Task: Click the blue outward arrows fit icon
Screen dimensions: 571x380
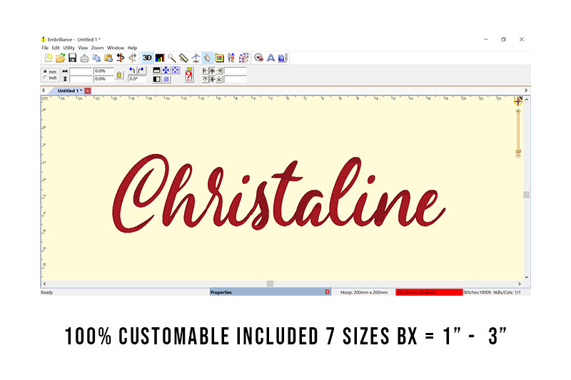Action: [x=175, y=70]
